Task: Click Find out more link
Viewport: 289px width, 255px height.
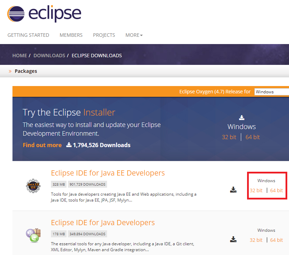Action: [x=42, y=145]
